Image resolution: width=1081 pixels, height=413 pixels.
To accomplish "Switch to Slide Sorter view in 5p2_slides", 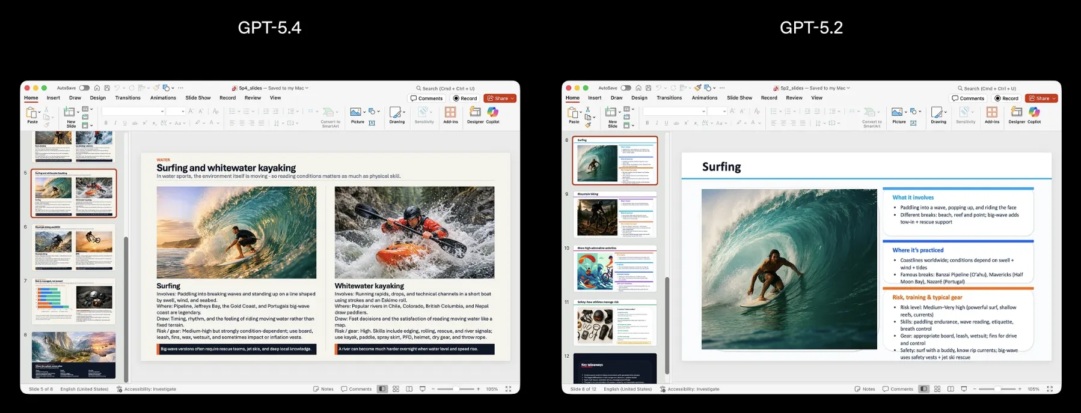I will pos(937,389).
